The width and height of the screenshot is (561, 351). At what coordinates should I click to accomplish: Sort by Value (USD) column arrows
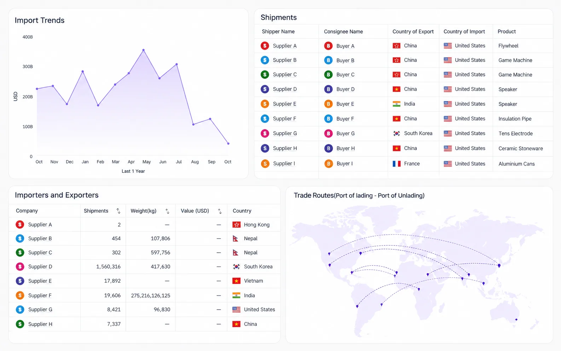[x=220, y=211]
